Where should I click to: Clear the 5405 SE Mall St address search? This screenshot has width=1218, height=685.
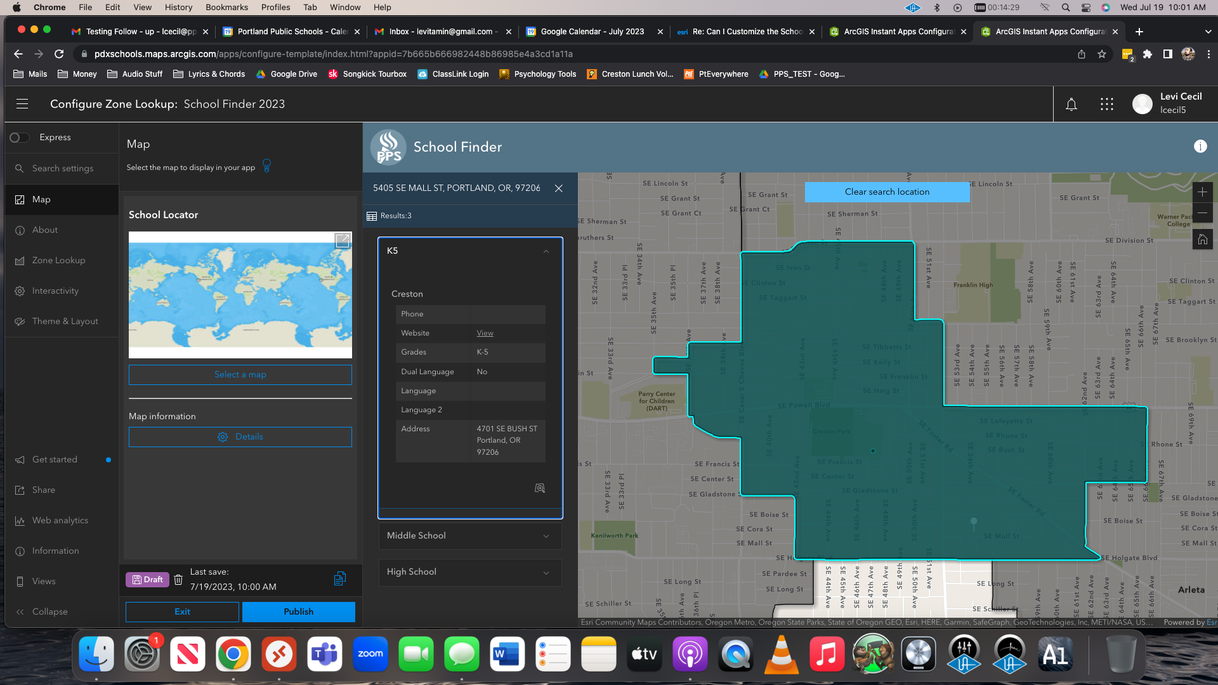click(559, 188)
